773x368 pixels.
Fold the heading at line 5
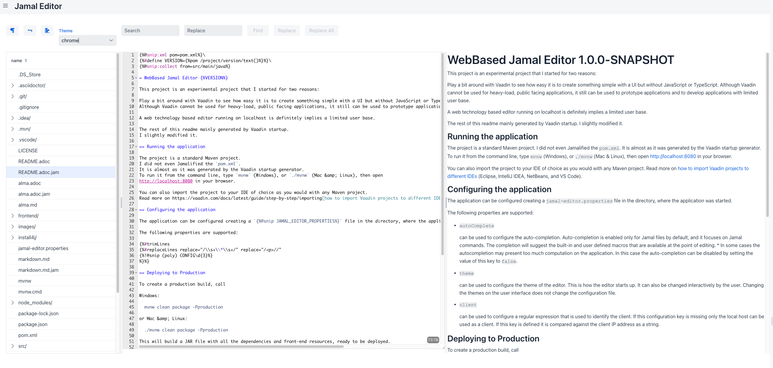coord(136,78)
